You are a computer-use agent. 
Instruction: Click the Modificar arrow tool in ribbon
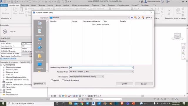click(6, 11)
